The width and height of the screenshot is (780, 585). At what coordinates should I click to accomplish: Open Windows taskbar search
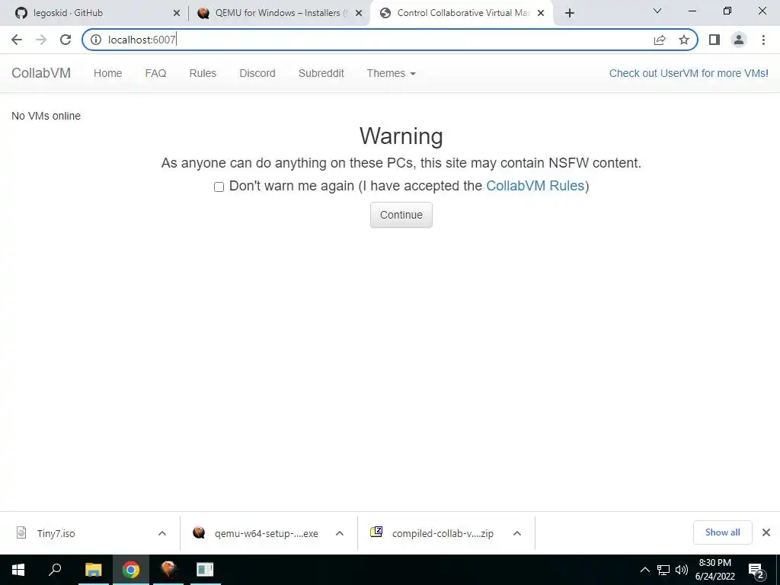point(55,570)
